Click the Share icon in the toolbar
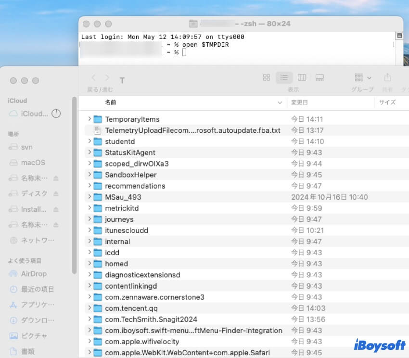The height and width of the screenshot is (358, 409). pos(387,77)
